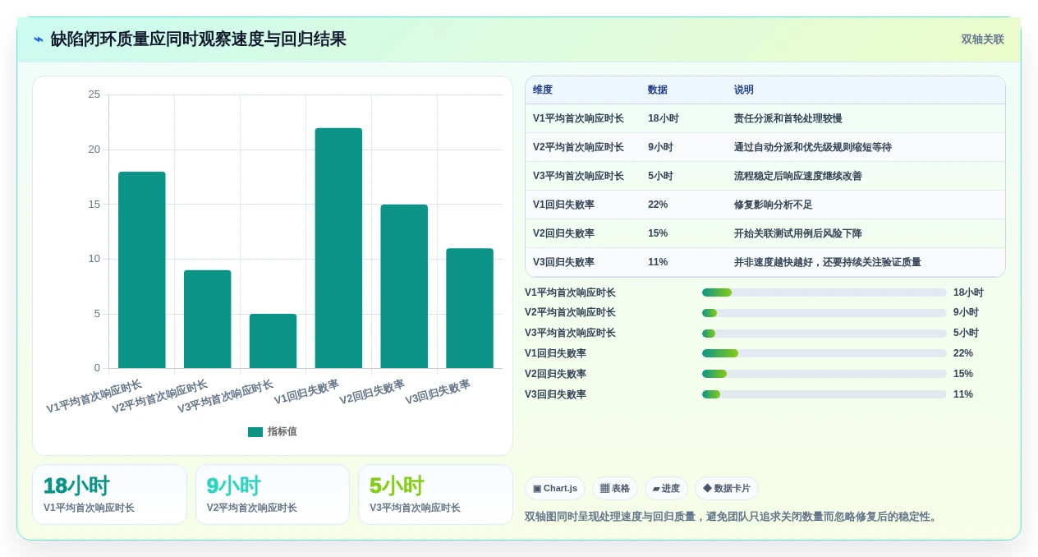1038x557 pixels.
Task: Click y-axis tick label 25
Action: 94,94
